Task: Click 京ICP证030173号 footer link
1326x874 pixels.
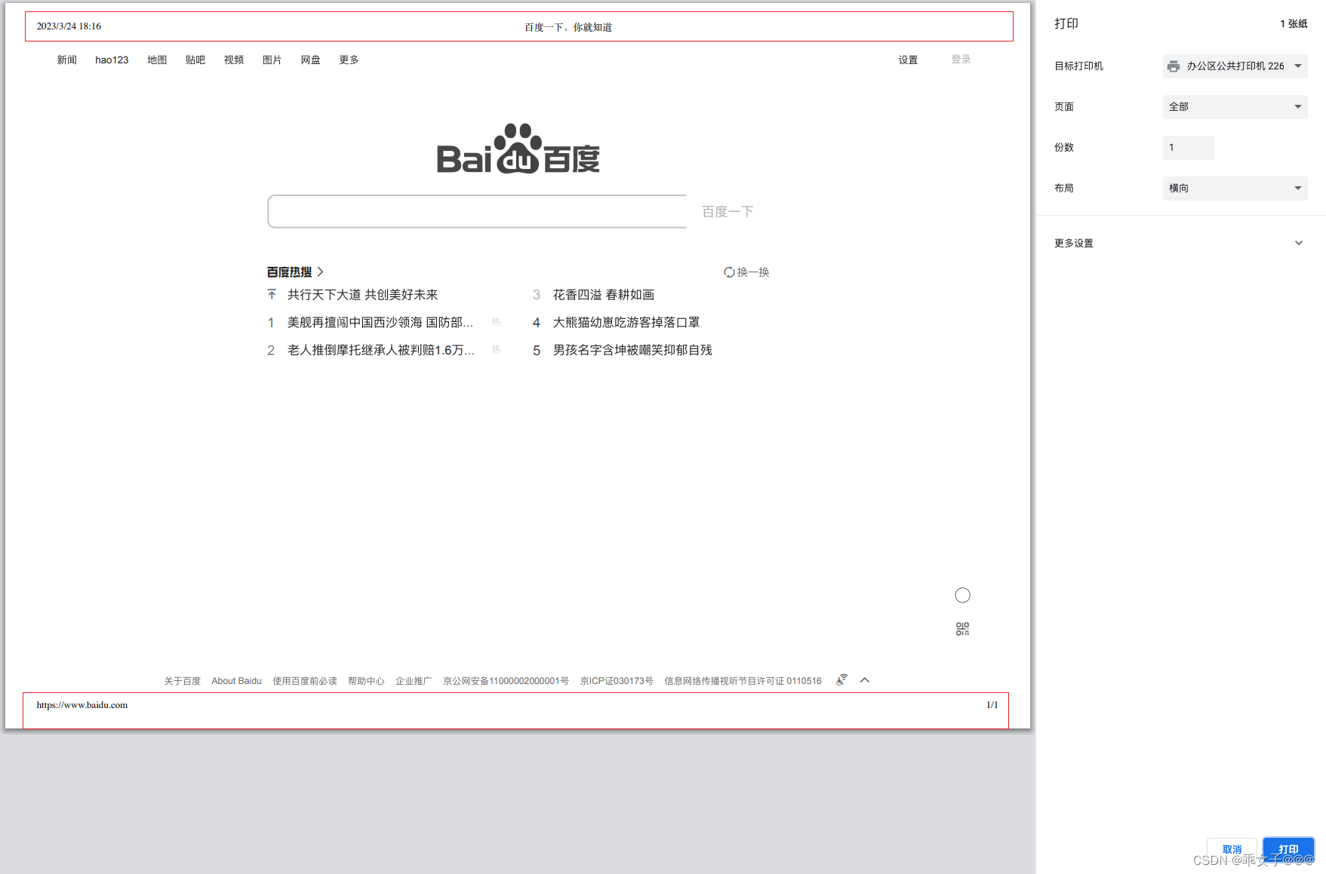Action: (617, 681)
